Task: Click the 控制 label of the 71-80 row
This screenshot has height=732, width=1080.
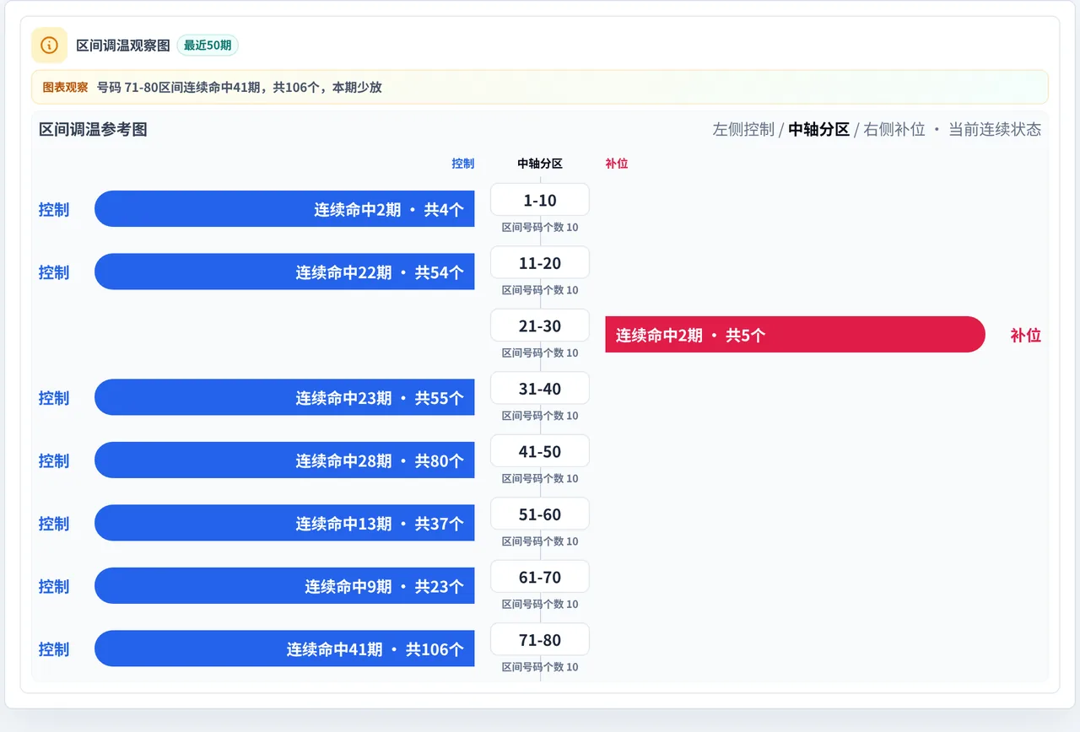Action: pyautogui.click(x=54, y=649)
